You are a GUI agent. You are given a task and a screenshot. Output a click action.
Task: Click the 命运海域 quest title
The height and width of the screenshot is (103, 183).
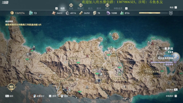(9, 21)
